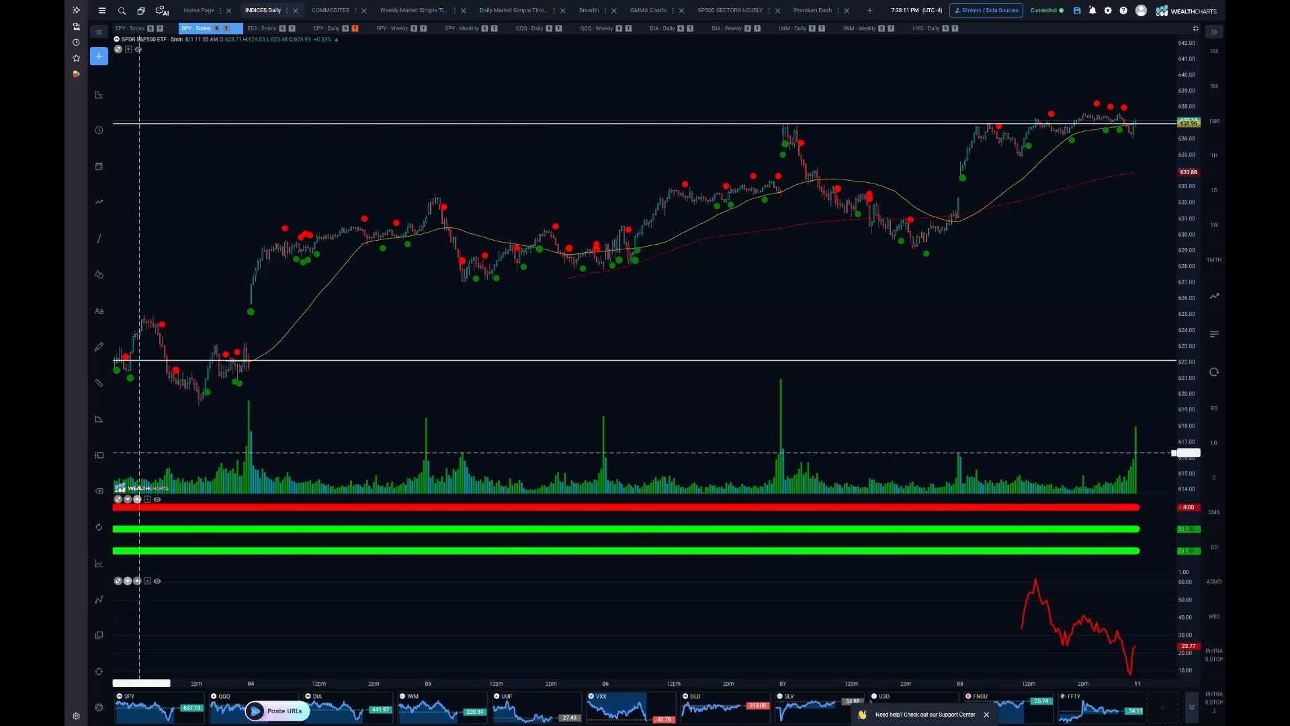Viewport: 1290px width, 726px height.
Task: Select the SPY - Weekly chart tab
Action: click(392, 28)
